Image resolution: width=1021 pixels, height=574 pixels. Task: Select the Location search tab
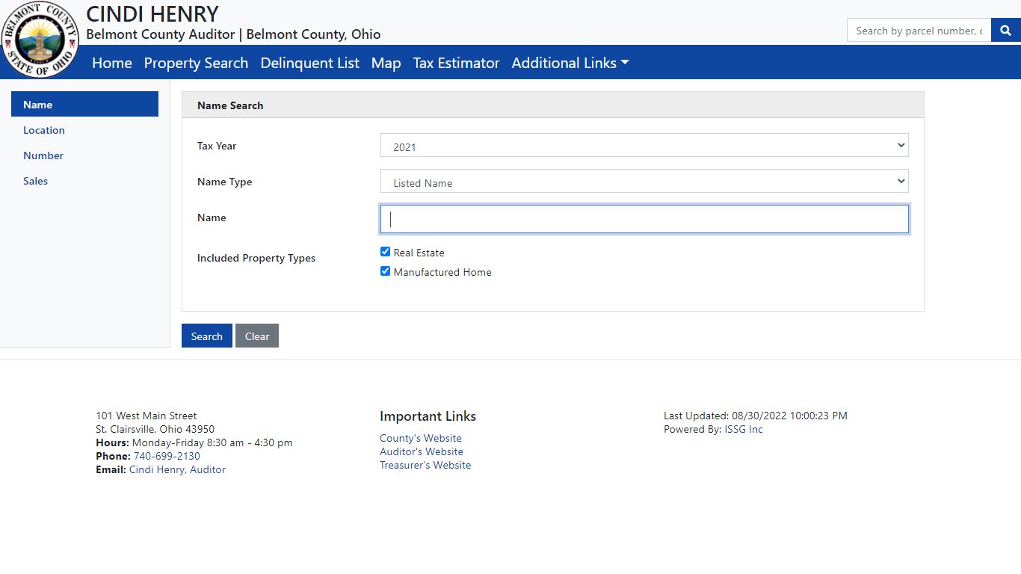point(84,130)
